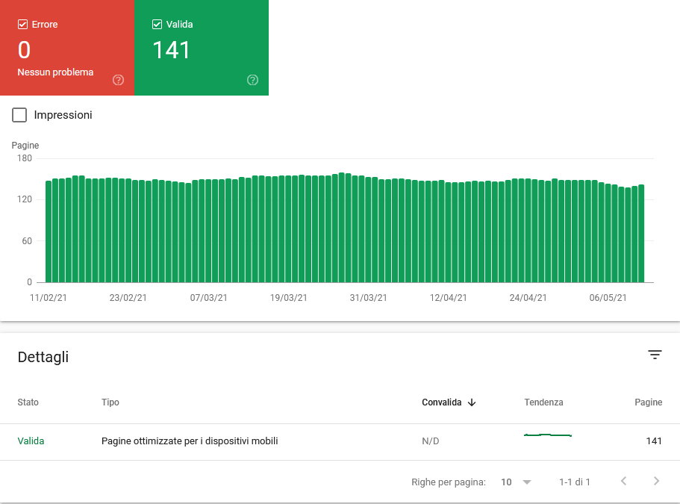Viewport: 680px width, 504px height.
Task: Click the 31/03/21 date label on chart
Action: tap(368, 298)
